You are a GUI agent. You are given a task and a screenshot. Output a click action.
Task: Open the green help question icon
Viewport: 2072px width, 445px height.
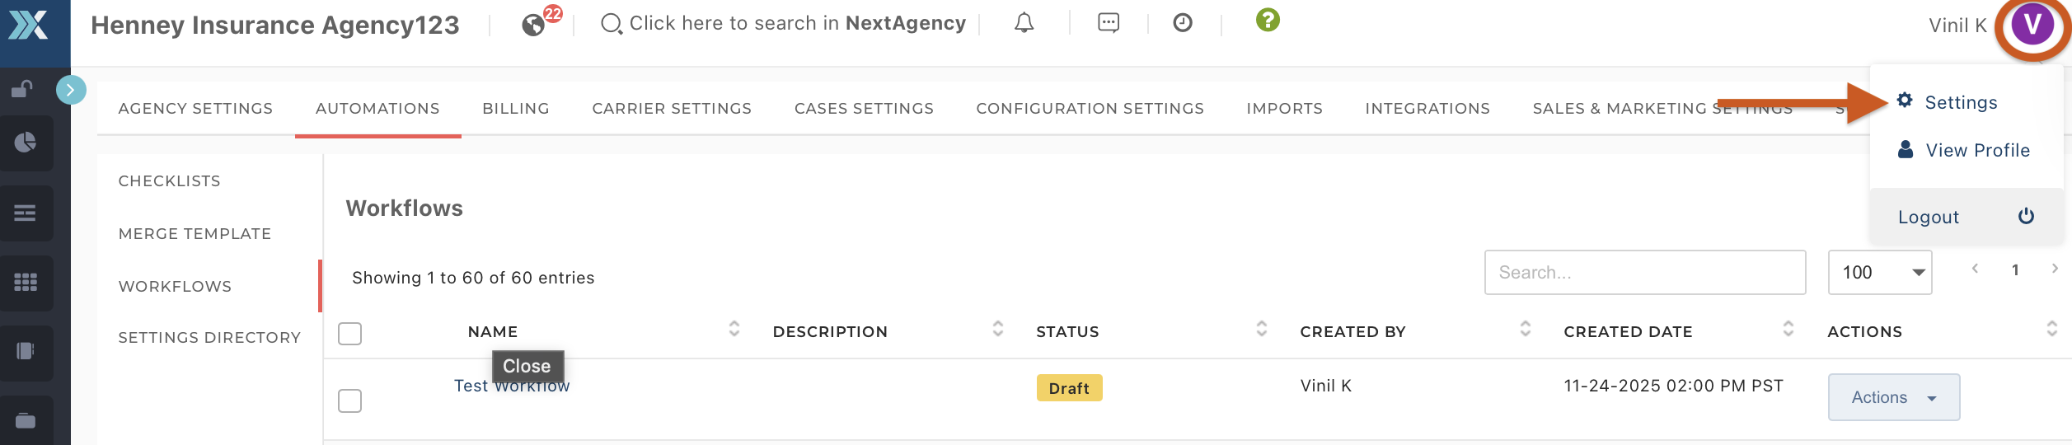1268,20
